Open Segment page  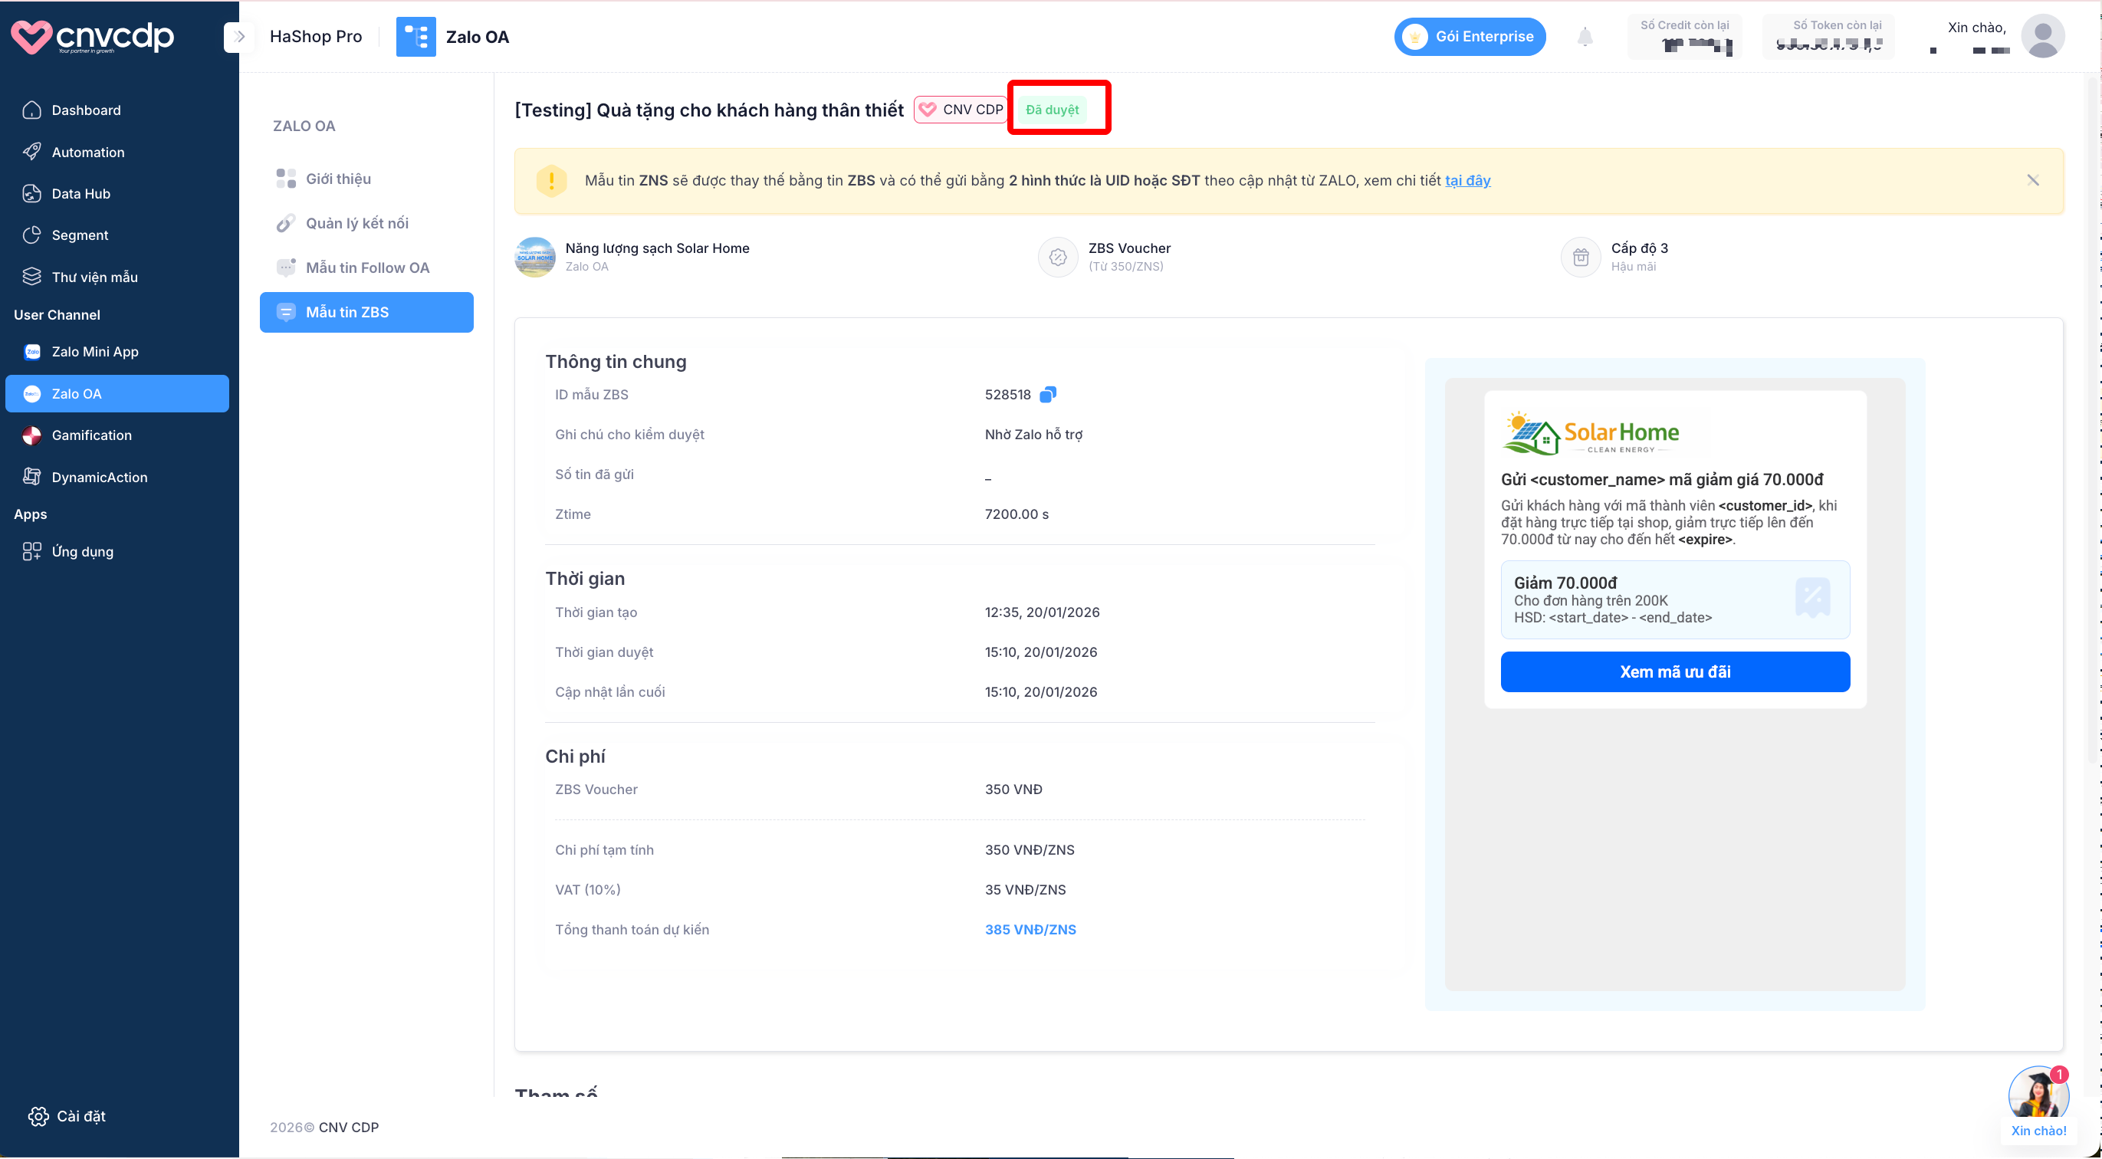tap(79, 235)
